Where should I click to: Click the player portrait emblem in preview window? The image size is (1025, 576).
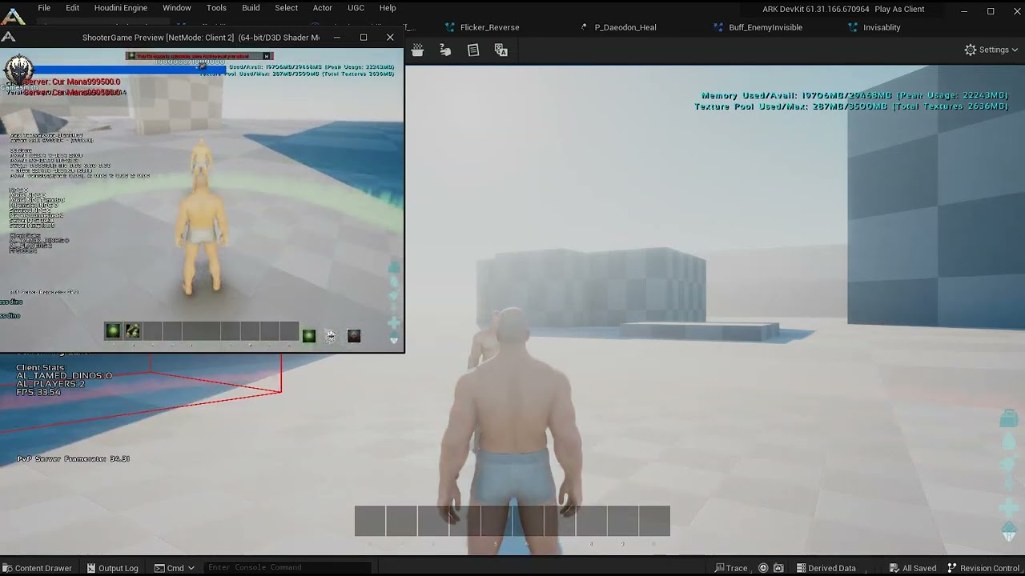point(18,70)
